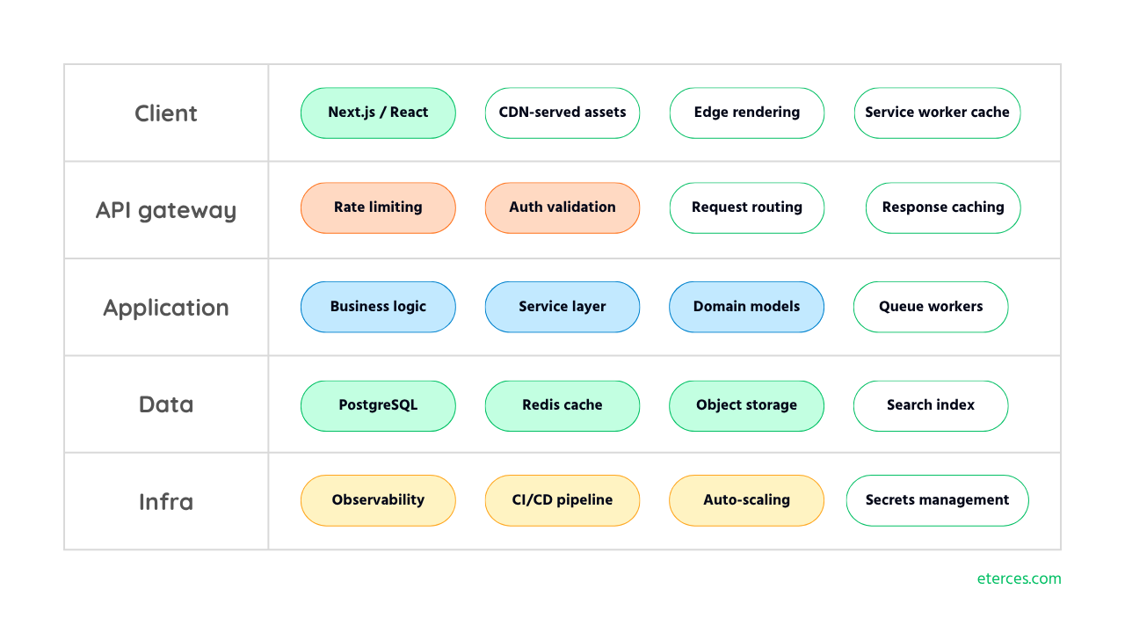Click the API gateway row label

pos(166,211)
